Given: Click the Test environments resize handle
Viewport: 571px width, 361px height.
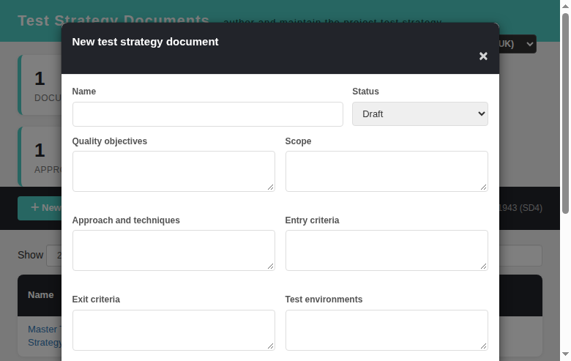Looking at the screenshot, I should click(x=484, y=346).
